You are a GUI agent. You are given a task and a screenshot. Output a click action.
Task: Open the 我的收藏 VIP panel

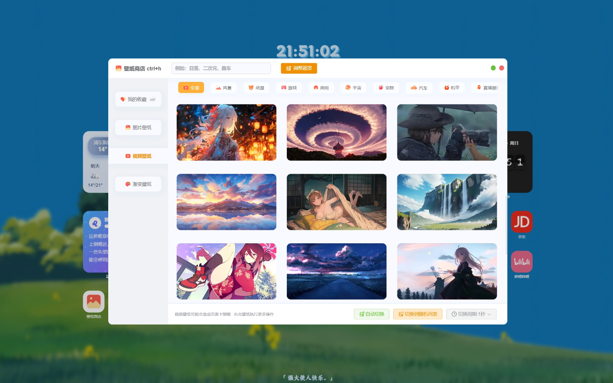click(x=138, y=99)
